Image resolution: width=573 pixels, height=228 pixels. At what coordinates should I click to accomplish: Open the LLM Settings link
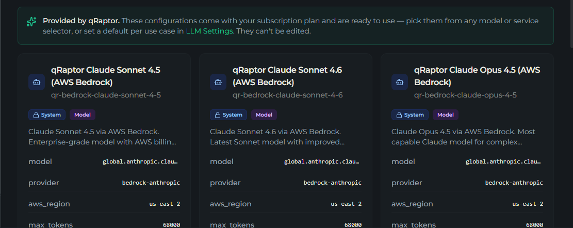coord(209,31)
